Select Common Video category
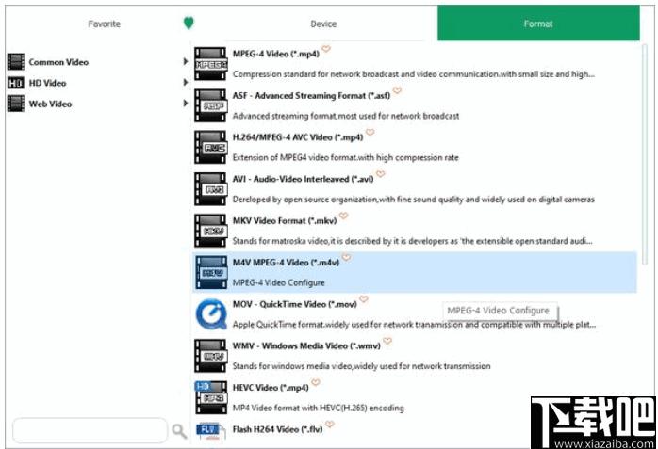This screenshot has height=449, width=658. [58, 62]
